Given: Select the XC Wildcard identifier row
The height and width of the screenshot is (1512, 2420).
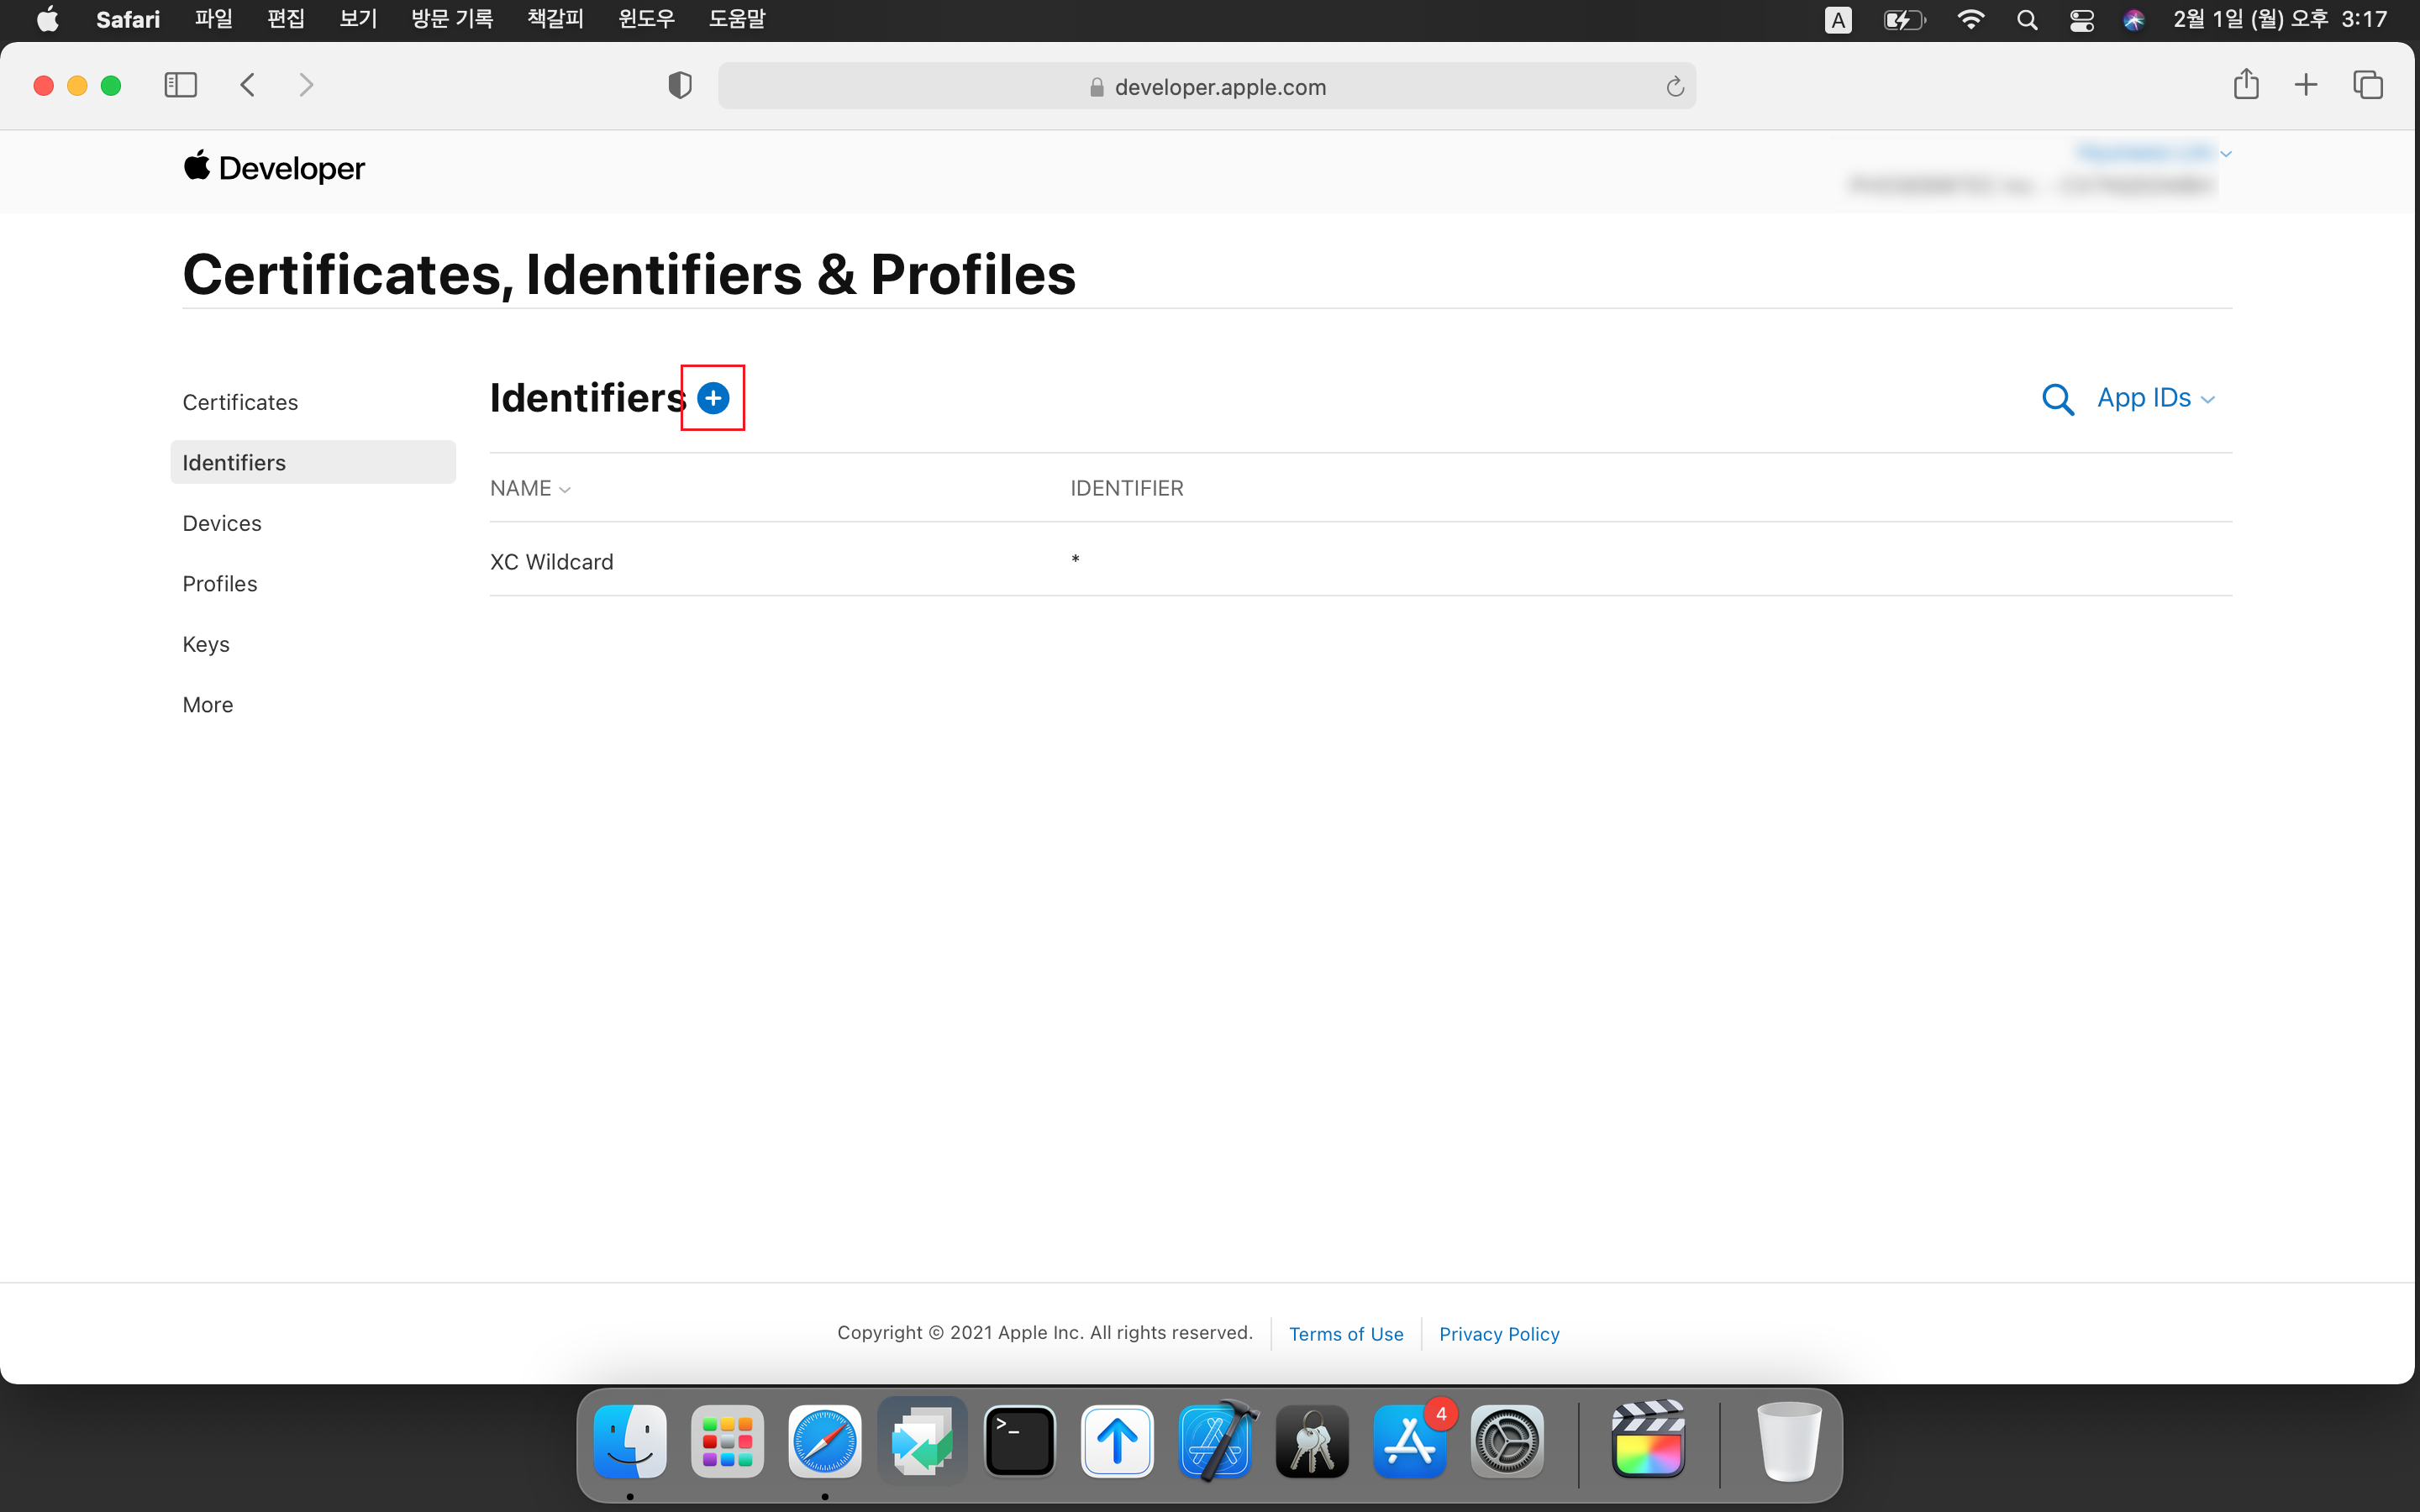Looking at the screenshot, I should 552,562.
